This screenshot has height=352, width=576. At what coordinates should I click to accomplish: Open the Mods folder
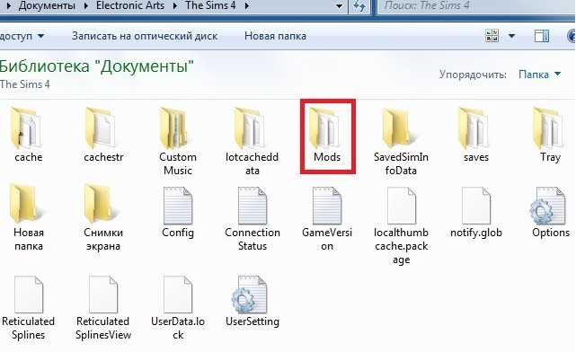pyautogui.click(x=327, y=135)
